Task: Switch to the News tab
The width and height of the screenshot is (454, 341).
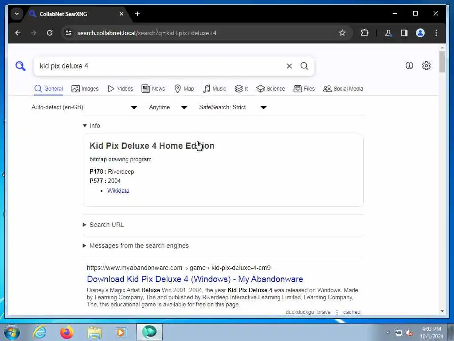Action: click(153, 89)
